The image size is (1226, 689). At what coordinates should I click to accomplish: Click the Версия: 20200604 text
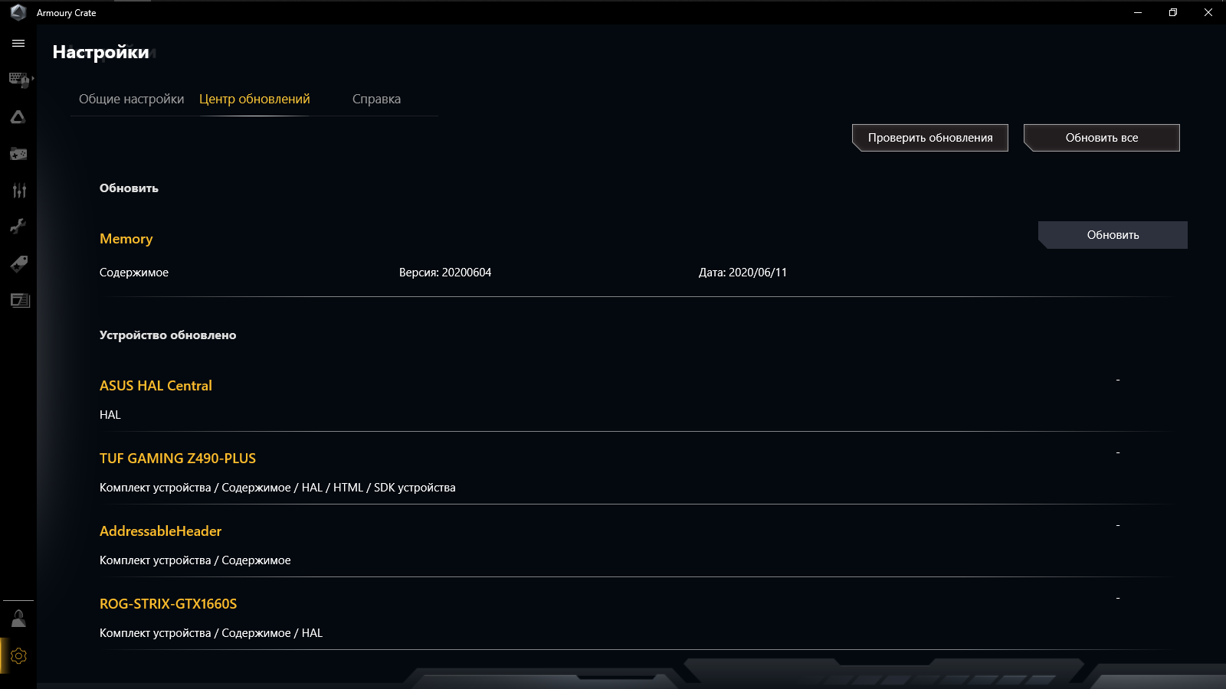point(445,273)
